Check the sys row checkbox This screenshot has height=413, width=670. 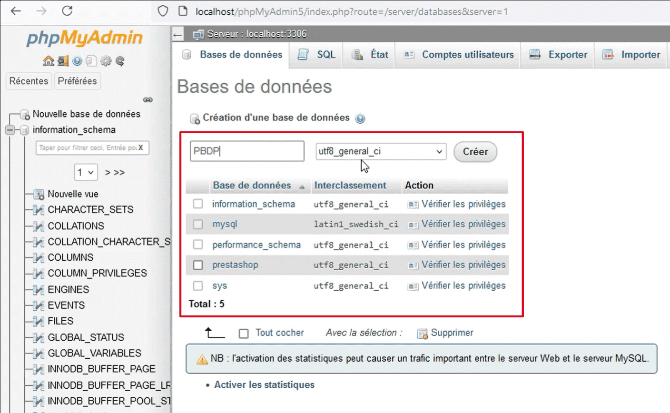click(198, 285)
